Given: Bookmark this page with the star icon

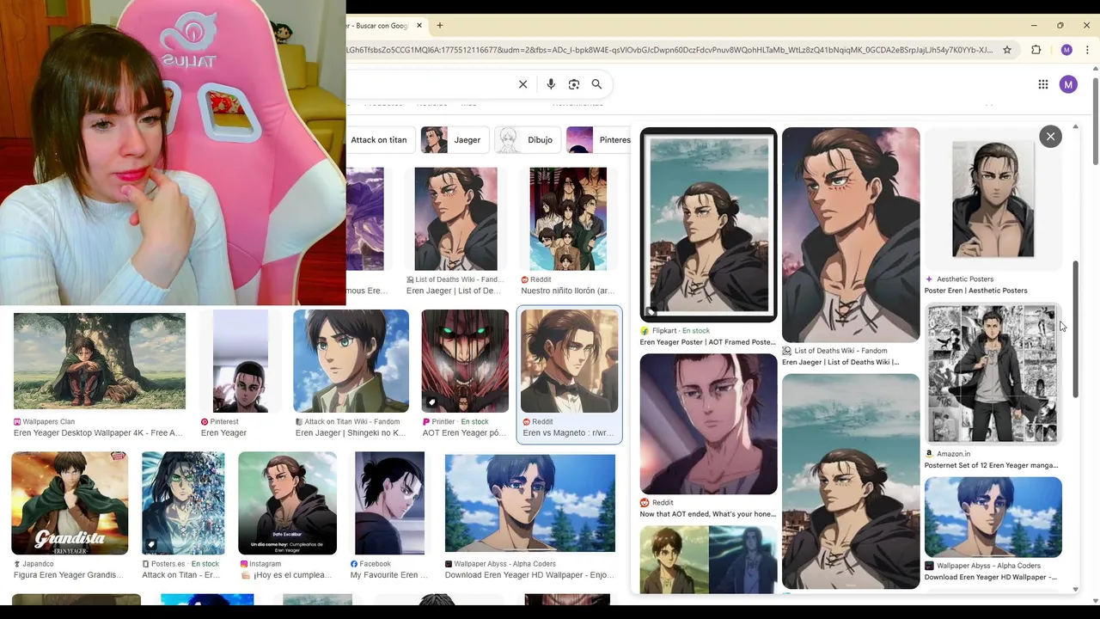Looking at the screenshot, I should (1008, 50).
